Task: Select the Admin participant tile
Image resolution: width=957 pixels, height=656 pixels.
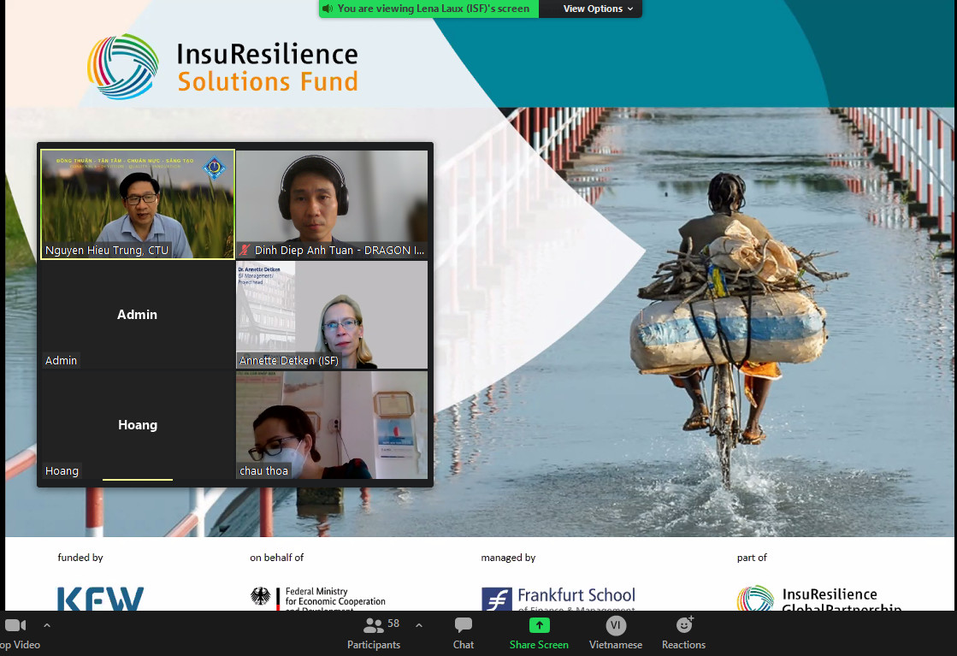Action: [137, 314]
